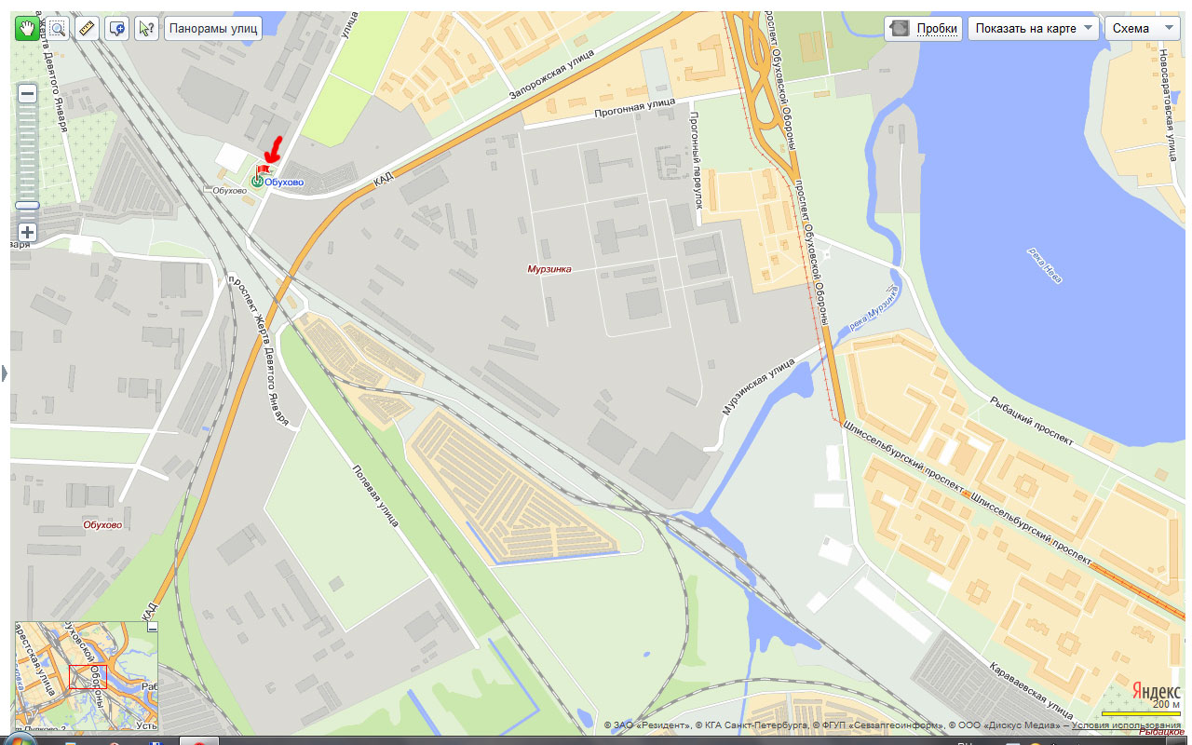This screenshot has height=745, width=1192.
Task: Click the Яндекс logo
Action: coord(1156,692)
